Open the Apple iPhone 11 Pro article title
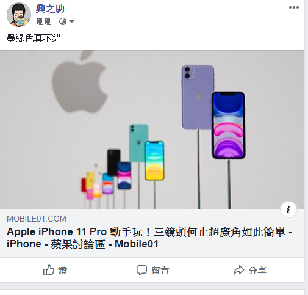The width and height of the screenshot is (308, 295). pos(149,238)
